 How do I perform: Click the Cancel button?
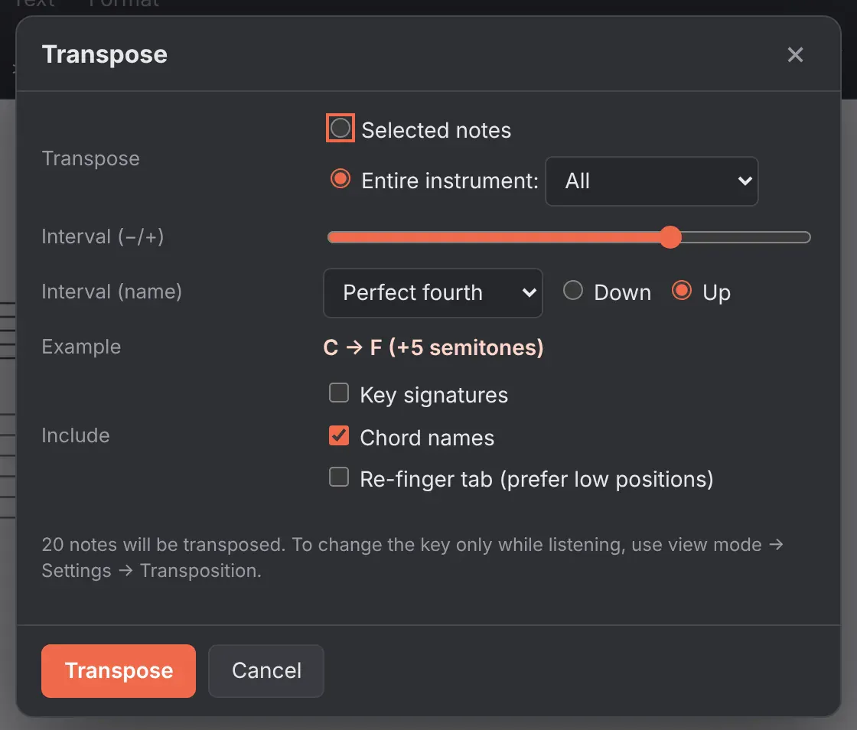266,671
